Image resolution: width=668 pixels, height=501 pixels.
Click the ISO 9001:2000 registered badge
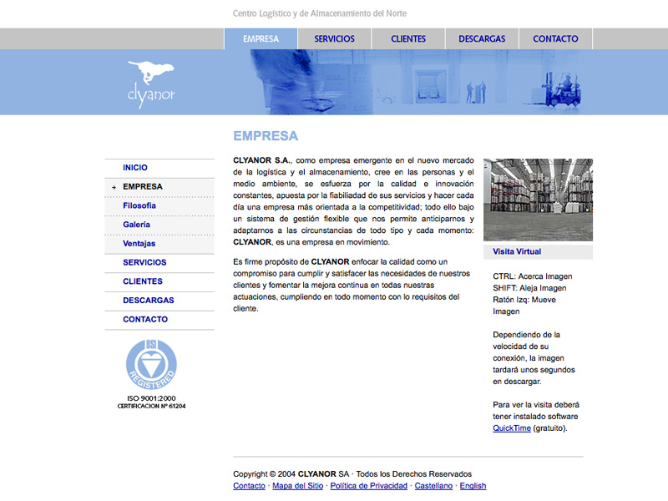[x=151, y=365]
